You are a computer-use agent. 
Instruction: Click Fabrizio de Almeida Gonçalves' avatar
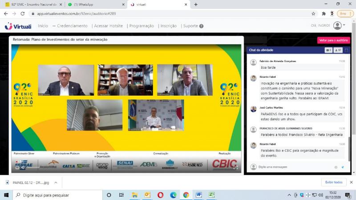253,63
